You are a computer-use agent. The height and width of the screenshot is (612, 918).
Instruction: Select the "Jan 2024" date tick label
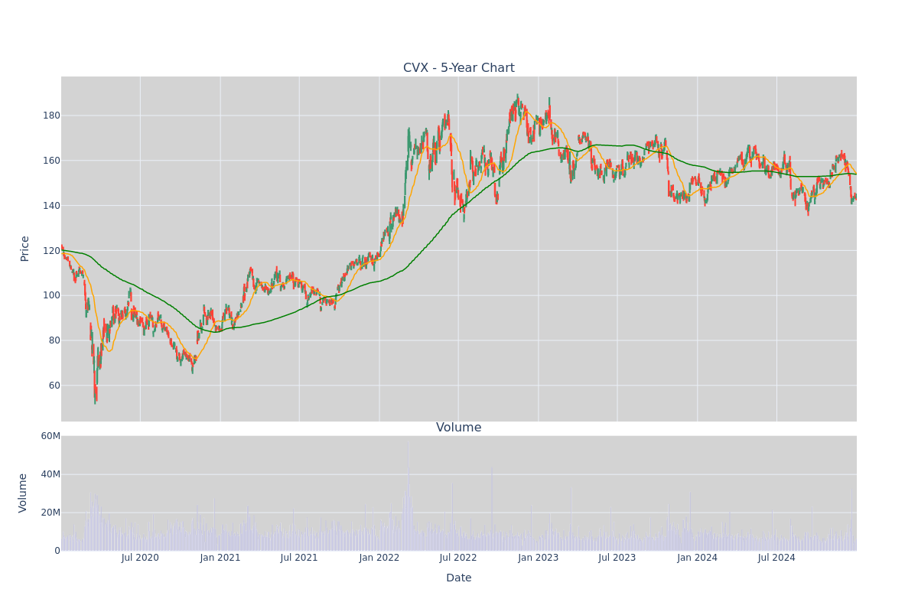point(698,558)
